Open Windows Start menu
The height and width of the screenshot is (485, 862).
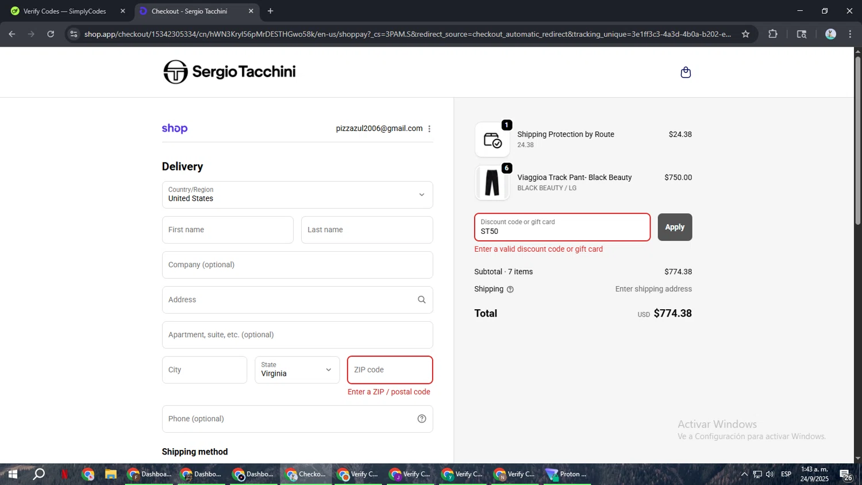pos(13,474)
